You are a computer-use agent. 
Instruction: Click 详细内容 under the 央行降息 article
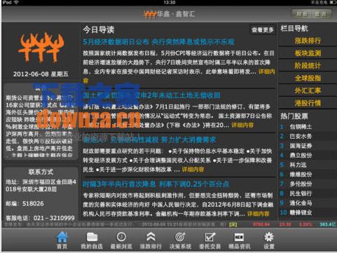[x=259, y=214]
